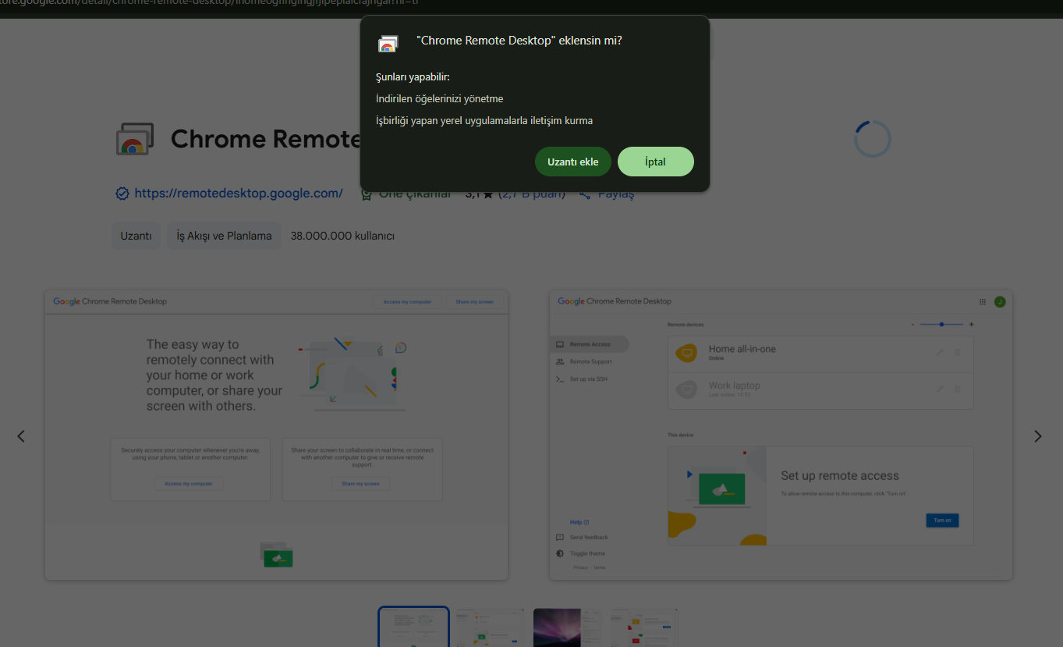Select the "İş Akışı ve Planlama" chip
This screenshot has width=1063, height=647.
coord(224,236)
